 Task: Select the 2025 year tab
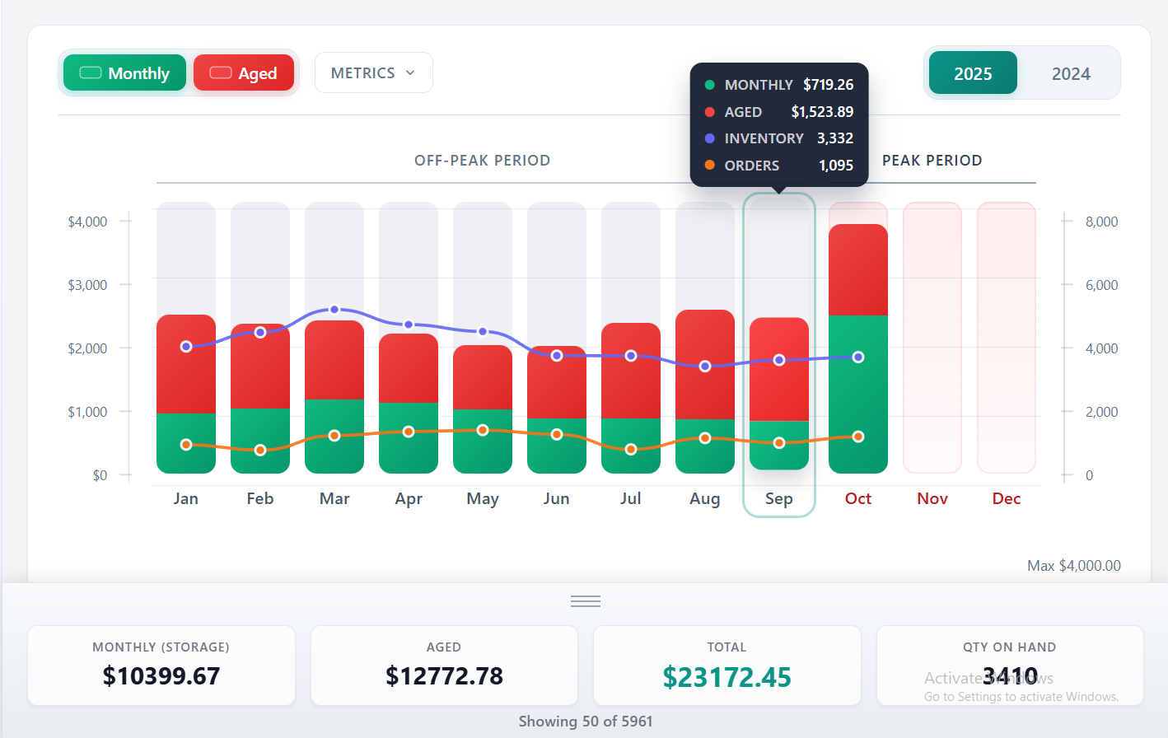(973, 73)
